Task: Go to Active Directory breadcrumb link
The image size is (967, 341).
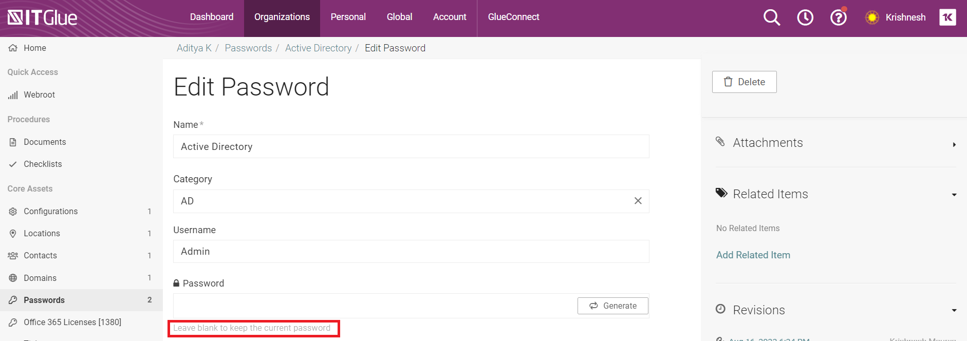Action: tap(319, 48)
